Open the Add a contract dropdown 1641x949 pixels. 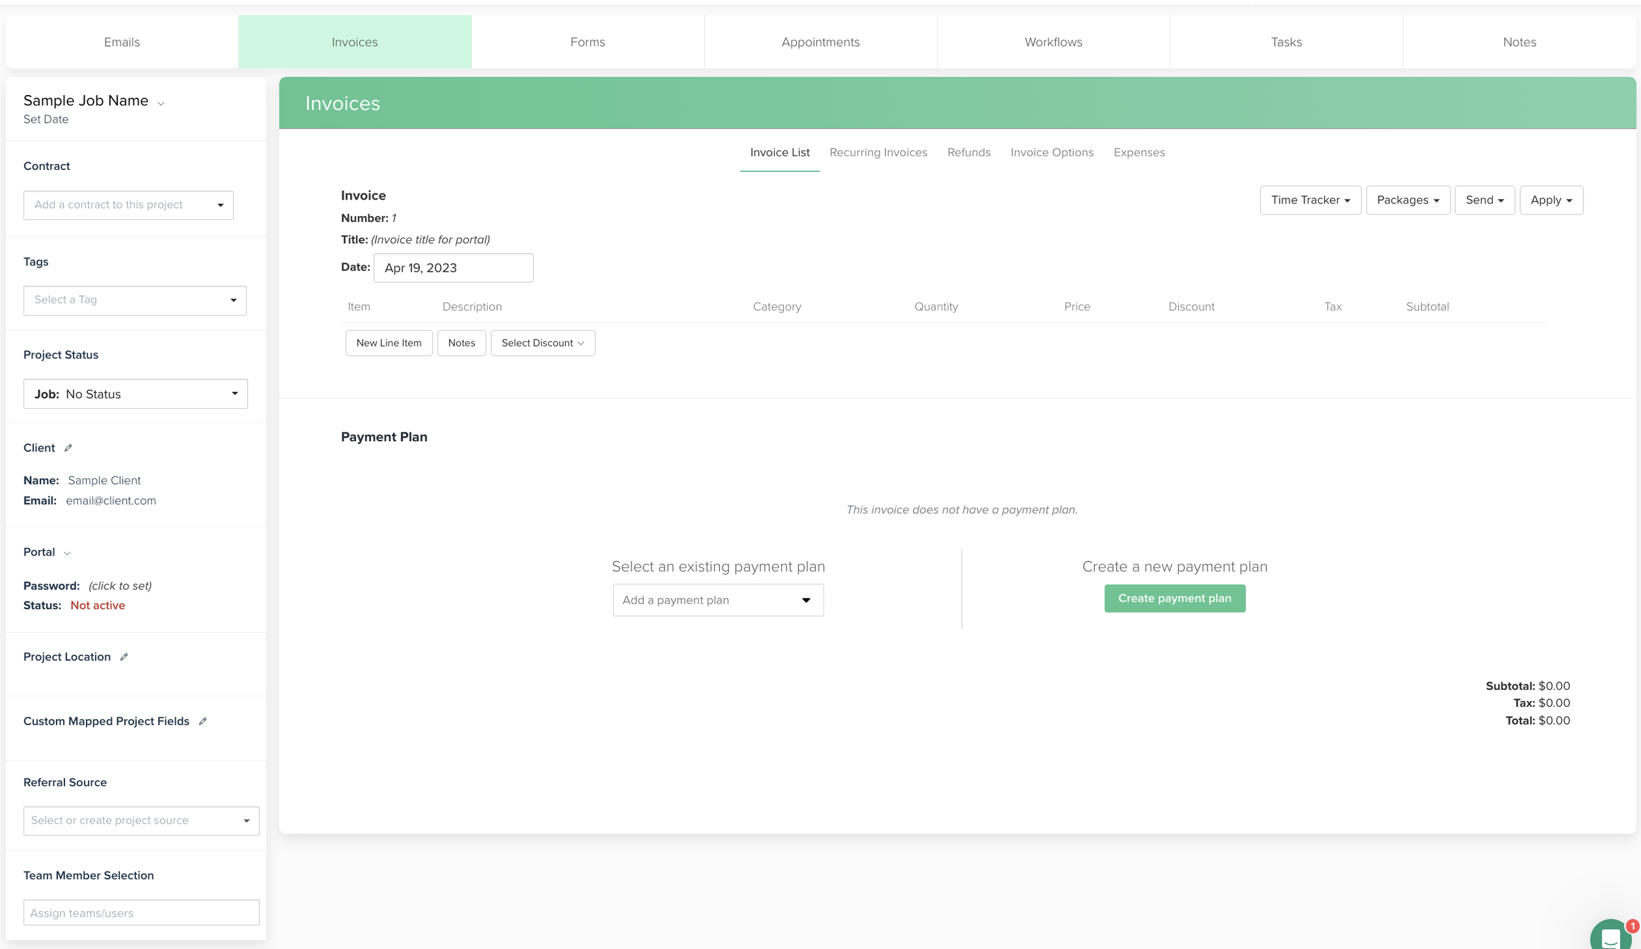click(x=128, y=205)
